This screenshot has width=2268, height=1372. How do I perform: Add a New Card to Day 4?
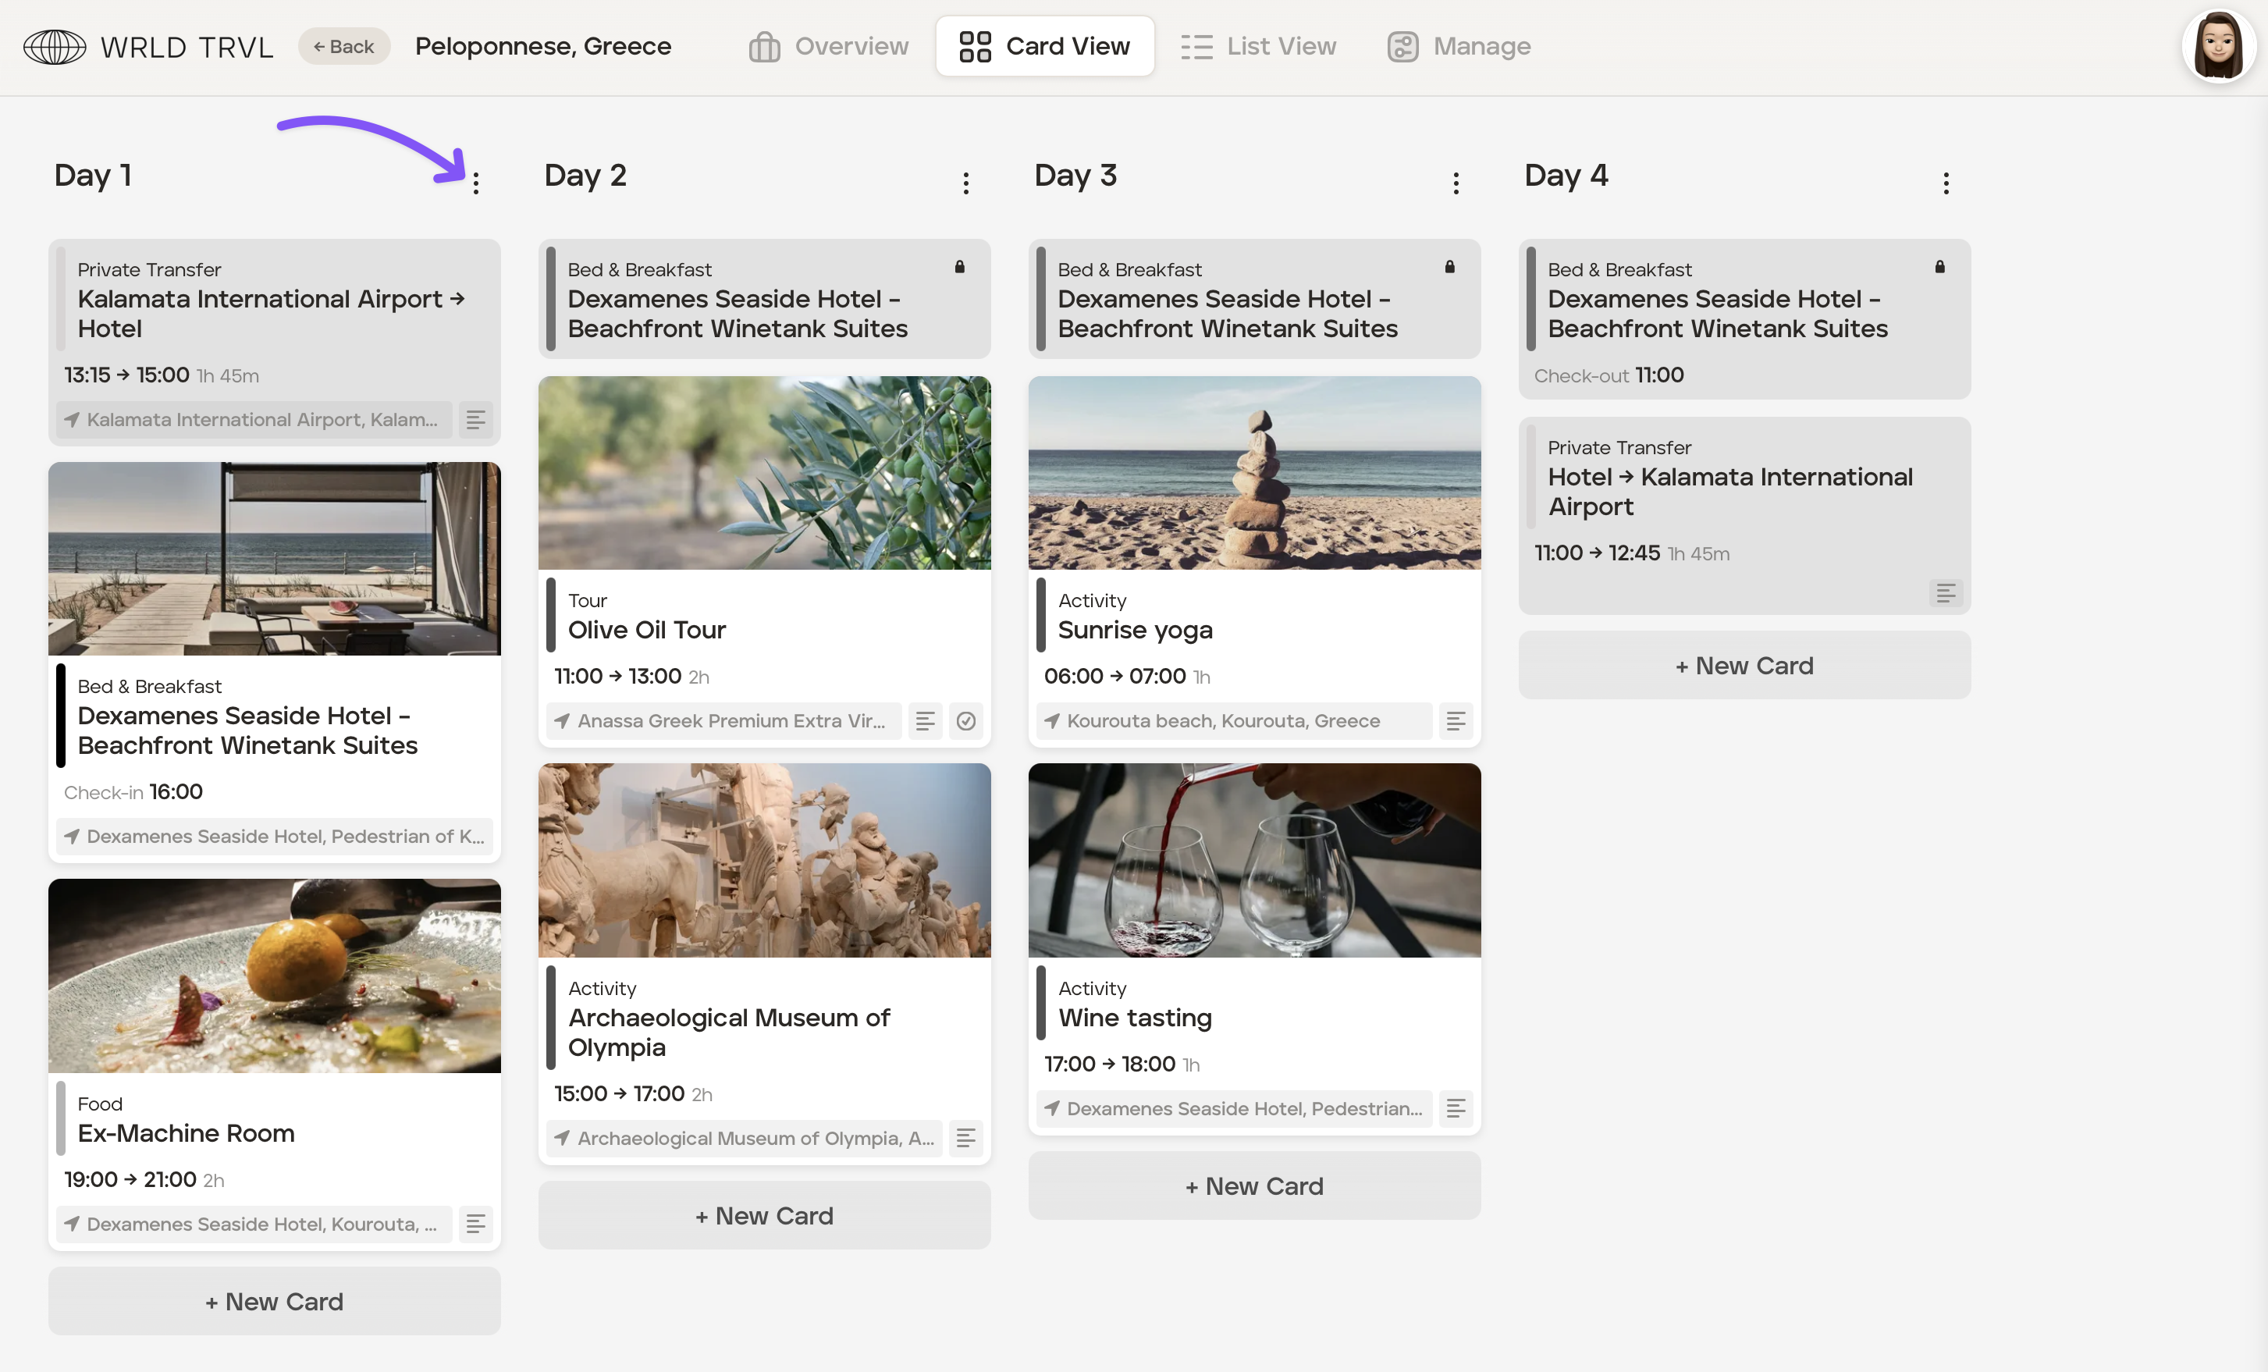(x=1744, y=665)
